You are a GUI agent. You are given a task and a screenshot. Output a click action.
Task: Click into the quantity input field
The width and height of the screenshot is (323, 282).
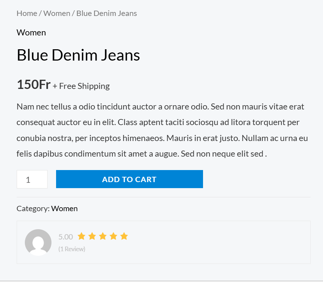[32, 179]
